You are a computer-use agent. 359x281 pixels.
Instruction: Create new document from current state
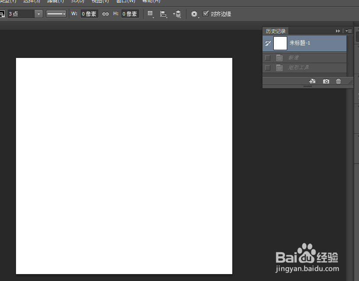tap(312, 81)
